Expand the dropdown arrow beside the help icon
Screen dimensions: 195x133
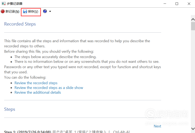[x=50, y=12]
